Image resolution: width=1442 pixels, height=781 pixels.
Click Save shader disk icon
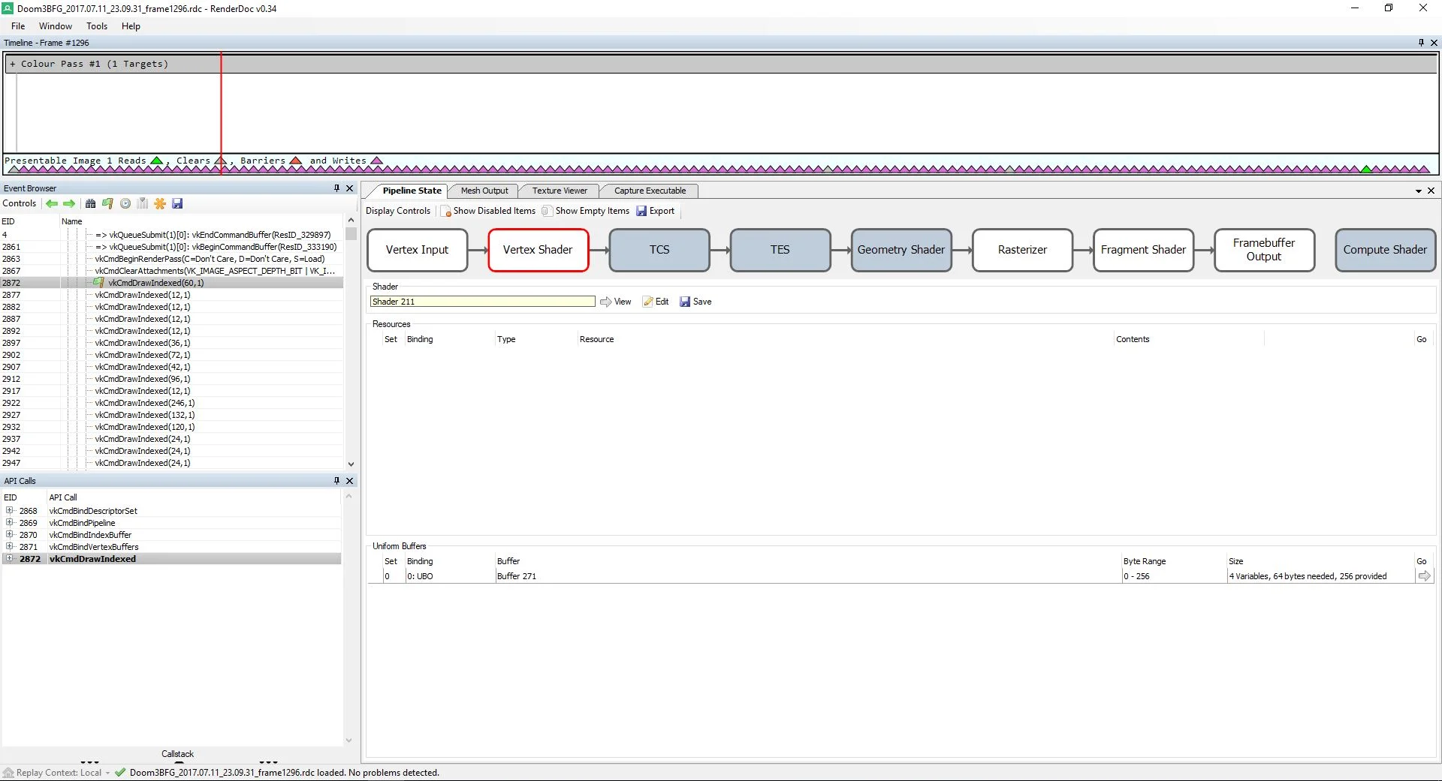pos(685,302)
